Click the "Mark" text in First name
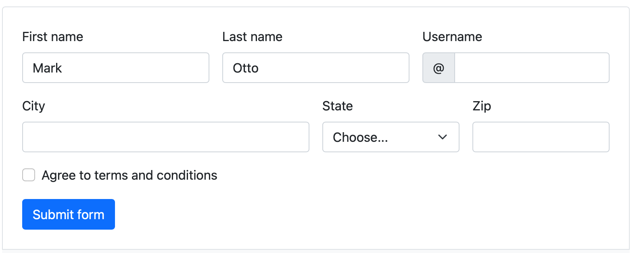 (47, 68)
